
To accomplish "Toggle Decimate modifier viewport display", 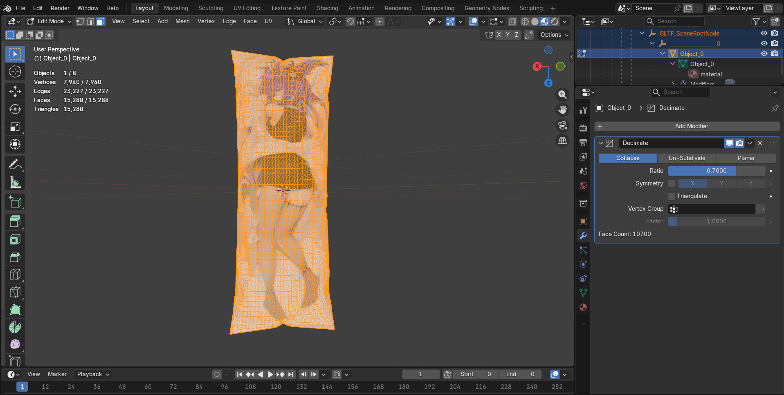I will tap(729, 143).
